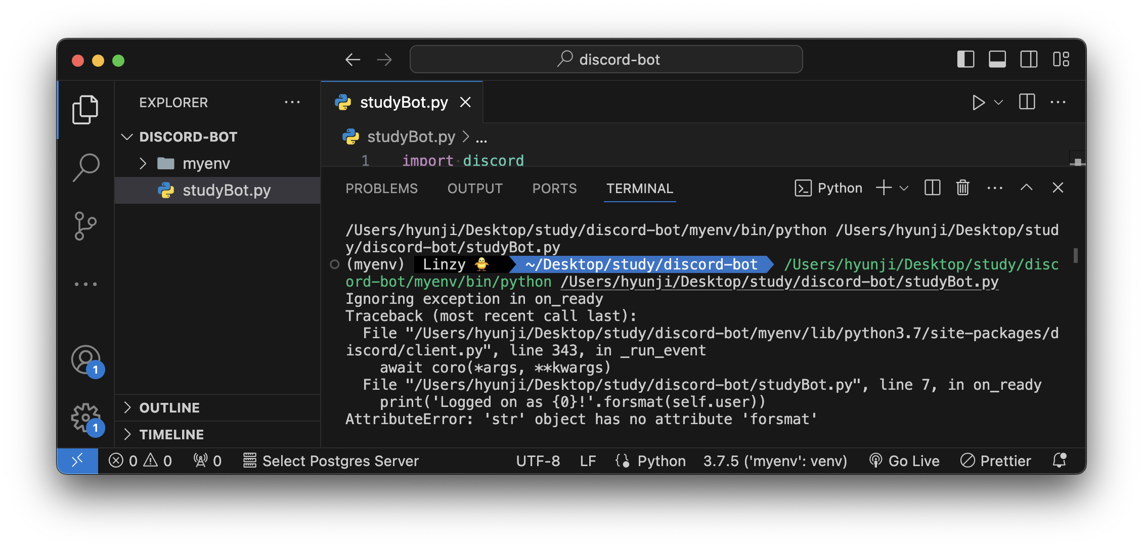Open forwarded ports status item

point(207,461)
